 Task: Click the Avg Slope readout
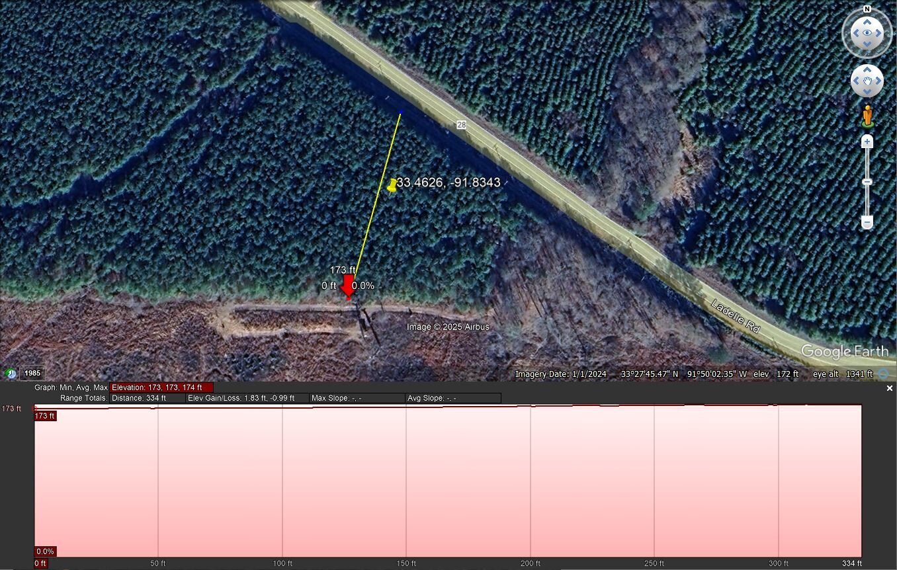[453, 398]
